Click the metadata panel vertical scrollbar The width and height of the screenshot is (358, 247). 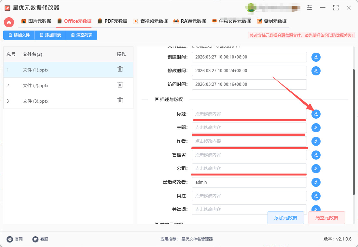(x=354, y=132)
